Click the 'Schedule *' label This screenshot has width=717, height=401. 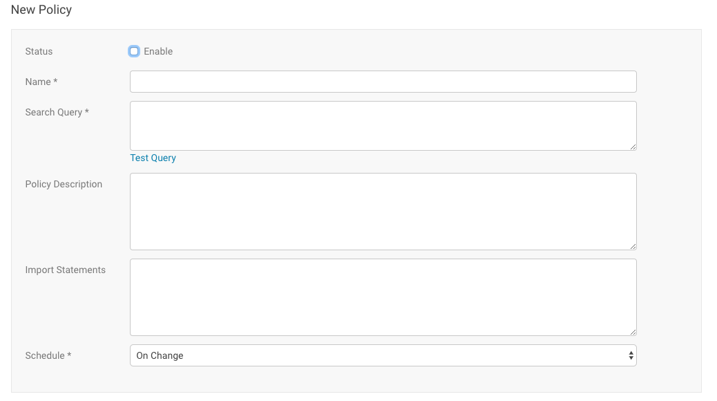coord(48,355)
